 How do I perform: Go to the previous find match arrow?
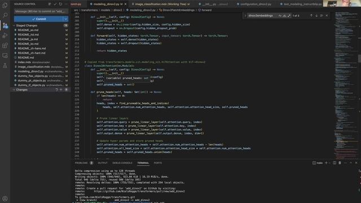pos(311,16)
